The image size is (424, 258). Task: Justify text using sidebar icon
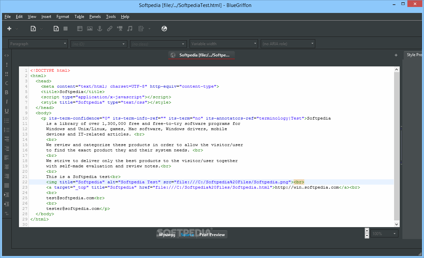pyautogui.click(x=6, y=185)
